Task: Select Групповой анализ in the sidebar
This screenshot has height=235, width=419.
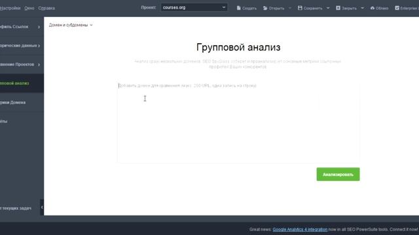Action: [x=22, y=84]
